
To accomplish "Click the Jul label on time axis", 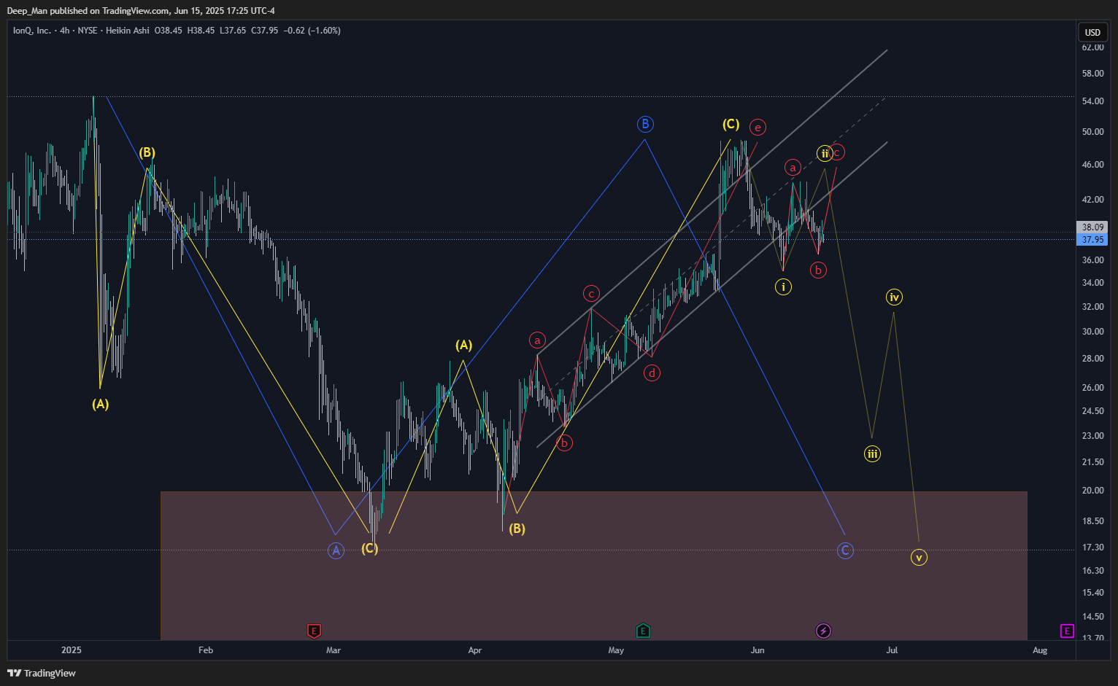I will coord(892,650).
